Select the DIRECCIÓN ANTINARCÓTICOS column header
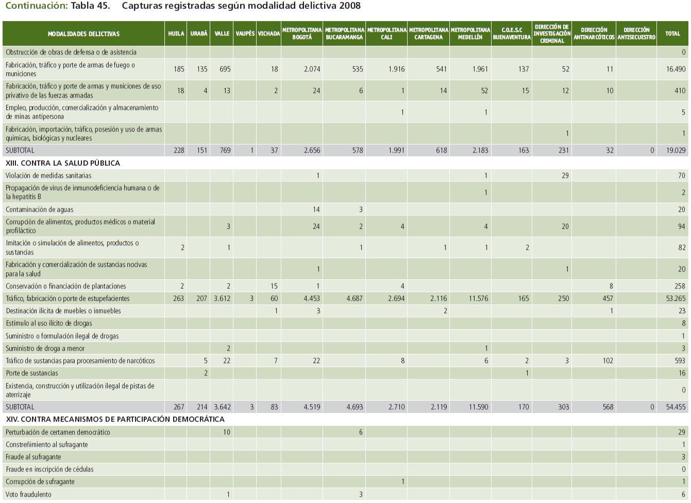Screen dimensions: 691x503 point(594,33)
